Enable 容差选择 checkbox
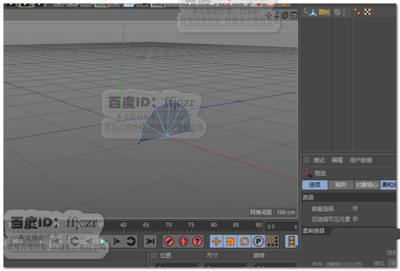This screenshot has height=271, width=400. tap(355, 209)
